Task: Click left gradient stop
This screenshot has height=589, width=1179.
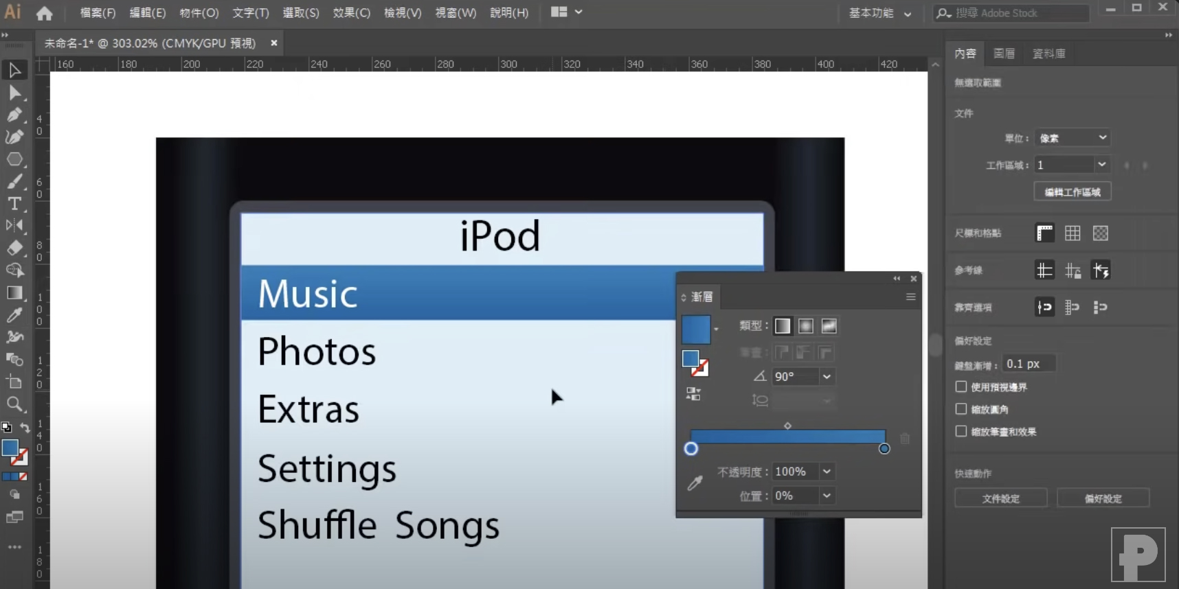Action: (x=691, y=448)
